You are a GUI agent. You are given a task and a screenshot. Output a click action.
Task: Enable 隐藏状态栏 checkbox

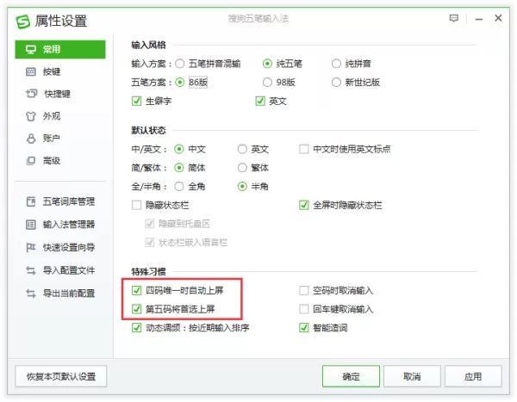[x=136, y=205]
